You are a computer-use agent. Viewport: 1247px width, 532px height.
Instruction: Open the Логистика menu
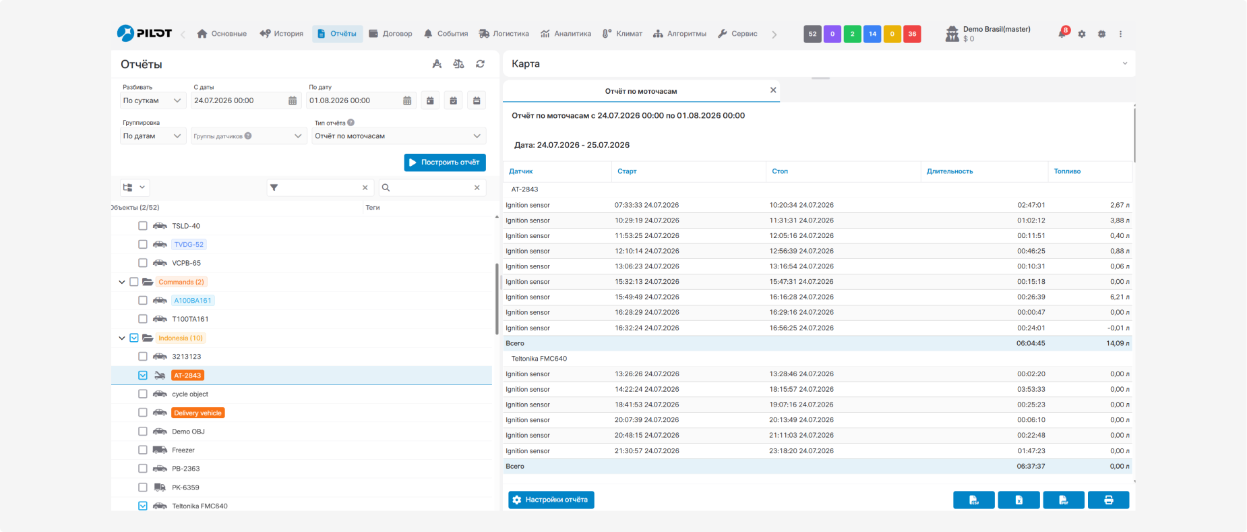pos(504,34)
